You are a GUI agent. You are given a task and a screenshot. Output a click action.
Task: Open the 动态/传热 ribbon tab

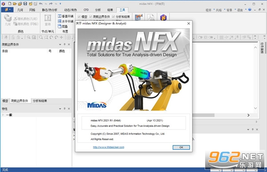coord(70,10)
